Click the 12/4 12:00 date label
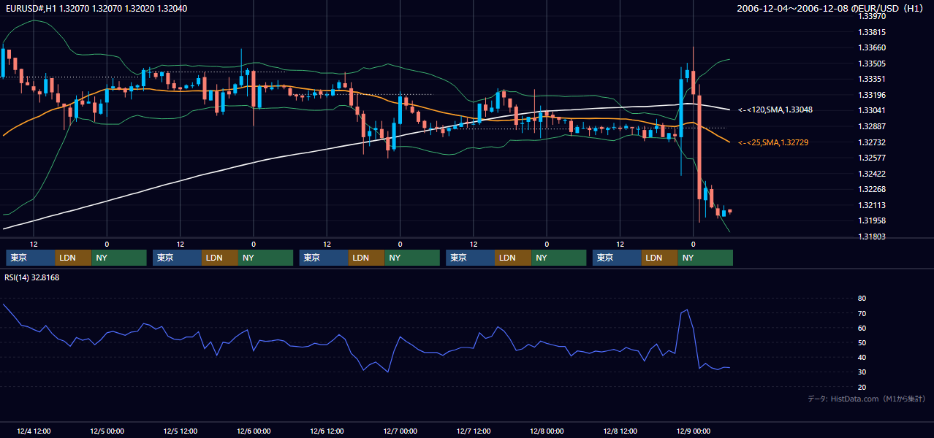Image resolution: width=934 pixels, height=438 pixels. (33, 431)
